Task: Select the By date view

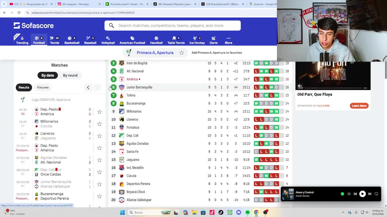Action: click(47, 75)
